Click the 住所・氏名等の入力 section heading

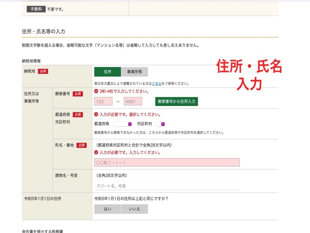(x=44, y=32)
